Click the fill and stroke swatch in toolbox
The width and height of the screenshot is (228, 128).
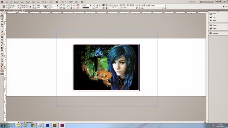(x=2, y=65)
